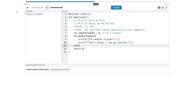Viewport: 194px width, 109px height.
Task: Click the 'The weather is good!' printf line
Action: click(x=99, y=39)
